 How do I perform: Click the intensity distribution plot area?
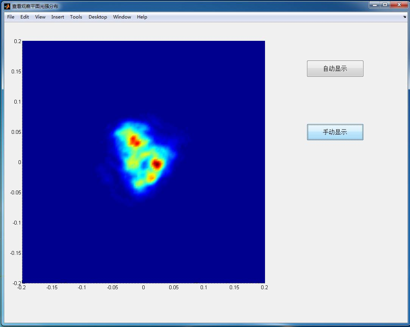tap(143, 162)
